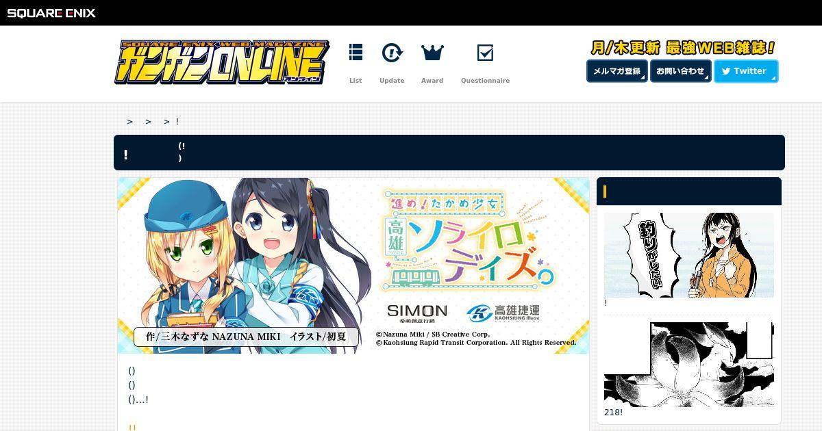Viewport: 822px width, 431px height.
Task: Click the SQUARE ENIX logo
Action: (51, 12)
